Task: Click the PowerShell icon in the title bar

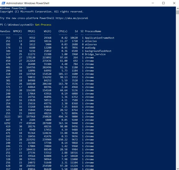Action: (x=3, y=3)
